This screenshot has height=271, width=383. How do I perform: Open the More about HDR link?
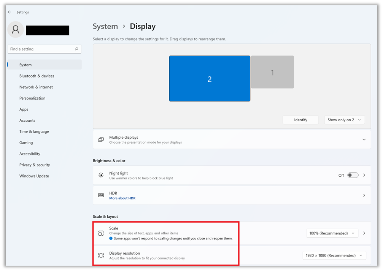click(x=122, y=198)
